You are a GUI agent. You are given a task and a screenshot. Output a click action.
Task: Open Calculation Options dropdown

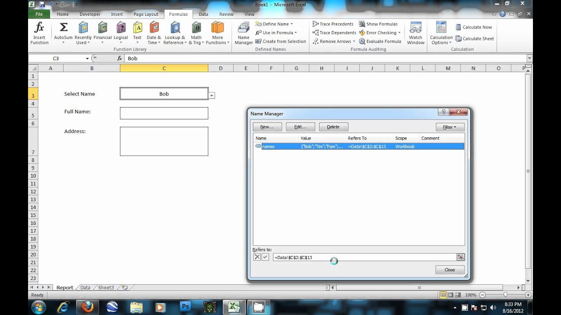[x=441, y=33]
